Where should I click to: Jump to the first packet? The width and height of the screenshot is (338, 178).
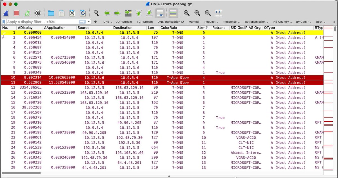(x=139, y=13)
